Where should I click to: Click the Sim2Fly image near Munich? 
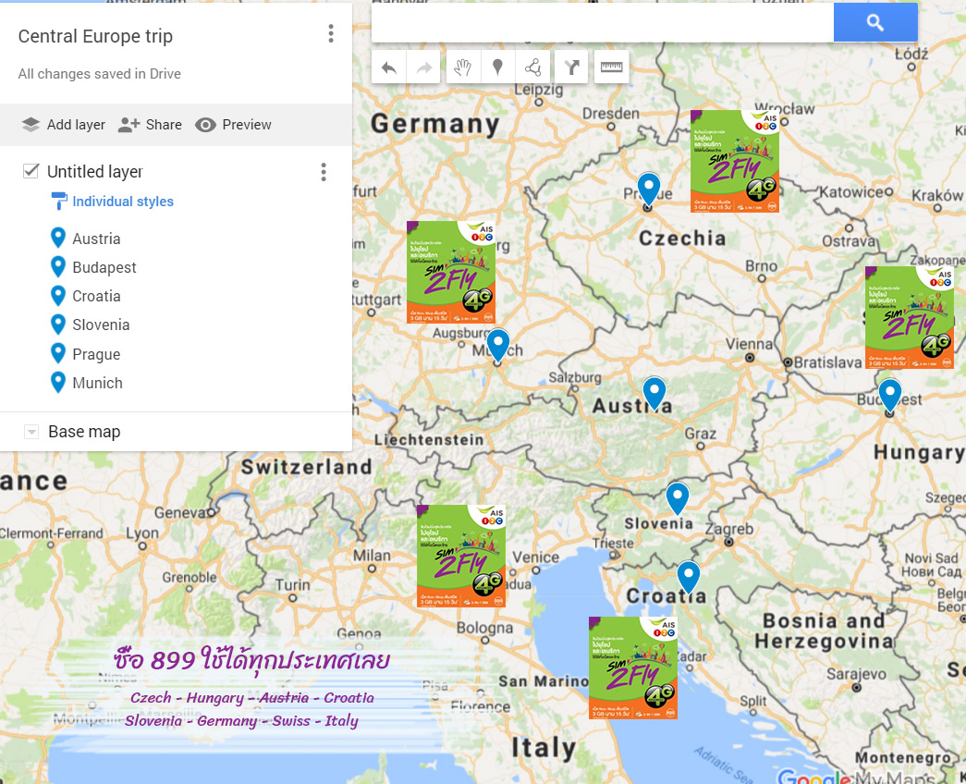[451, 273]
